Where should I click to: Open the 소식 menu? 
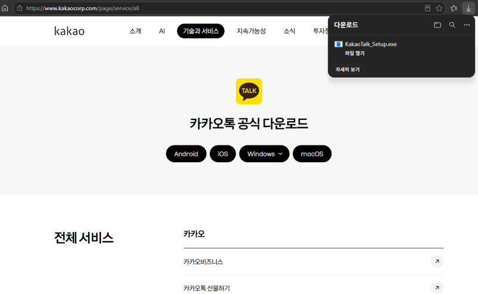[289, 31]
